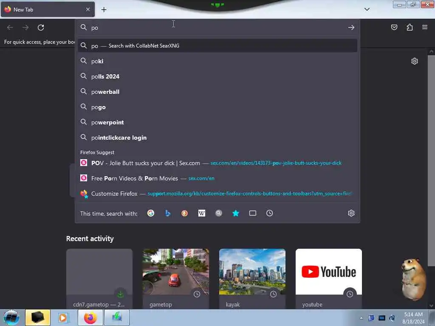Click the back navigation arrow
The image size is (435, 326).
10,28
